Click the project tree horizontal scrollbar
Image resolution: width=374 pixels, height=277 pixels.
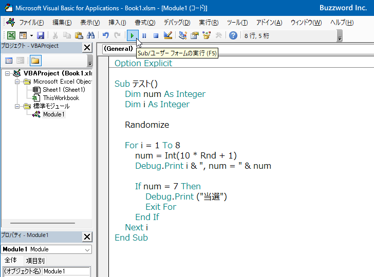pos(43,223)
